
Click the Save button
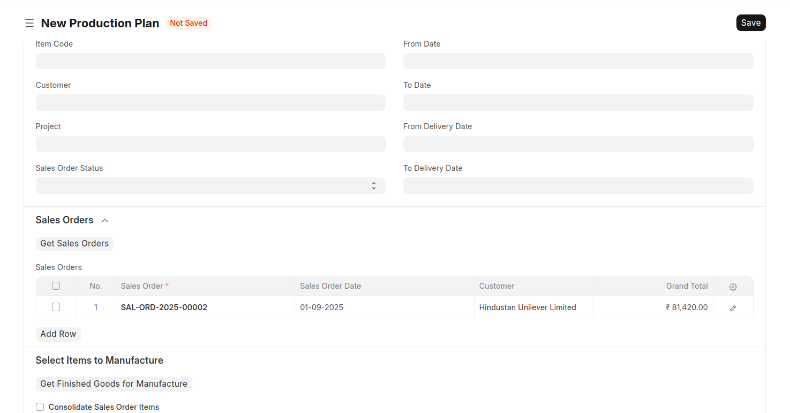pos(750,23)
